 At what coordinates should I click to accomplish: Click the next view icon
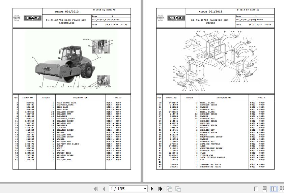point(178,189)
